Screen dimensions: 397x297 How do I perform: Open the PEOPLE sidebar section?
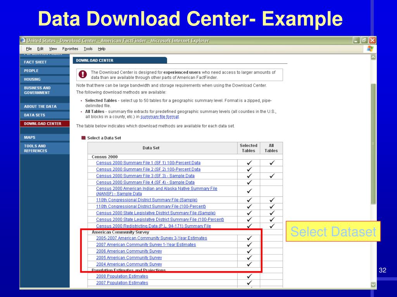click(45, 71)
